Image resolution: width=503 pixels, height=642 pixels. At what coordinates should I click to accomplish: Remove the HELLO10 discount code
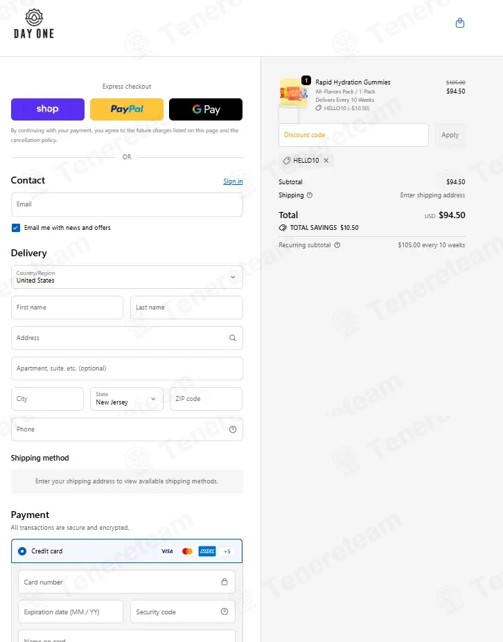(x=326, y=160)
